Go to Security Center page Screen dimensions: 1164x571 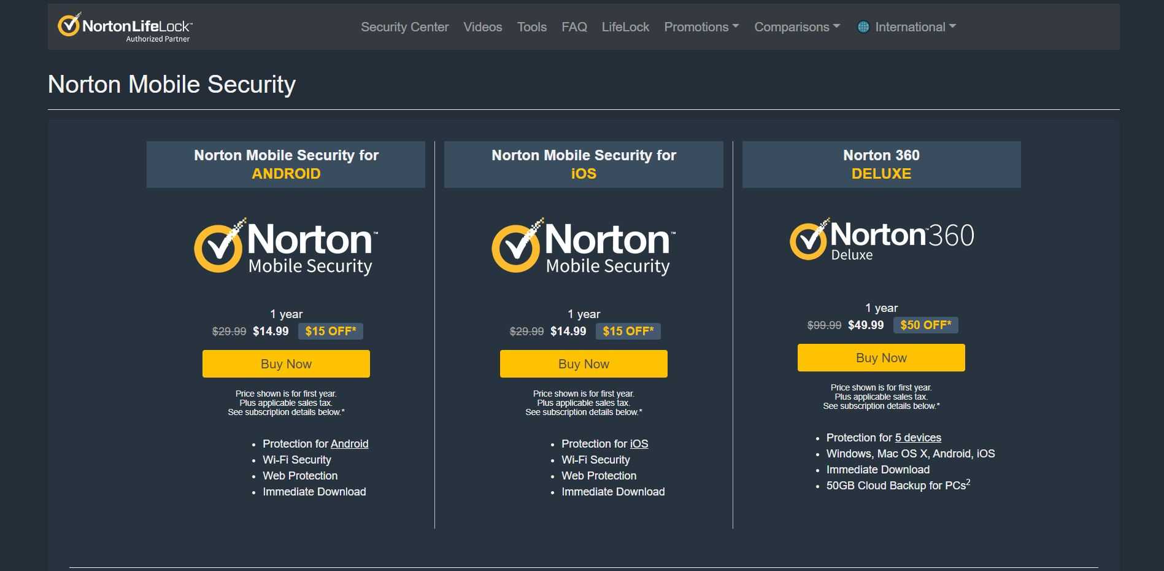tap(404, 27)
